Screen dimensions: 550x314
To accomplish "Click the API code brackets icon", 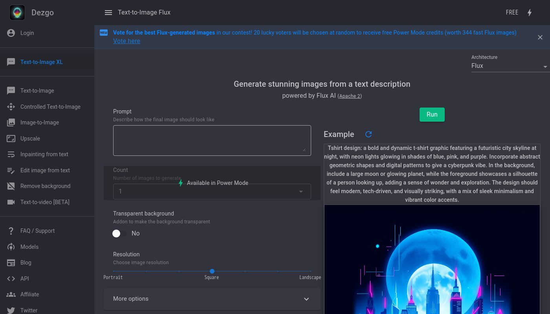I will (11, 279).
